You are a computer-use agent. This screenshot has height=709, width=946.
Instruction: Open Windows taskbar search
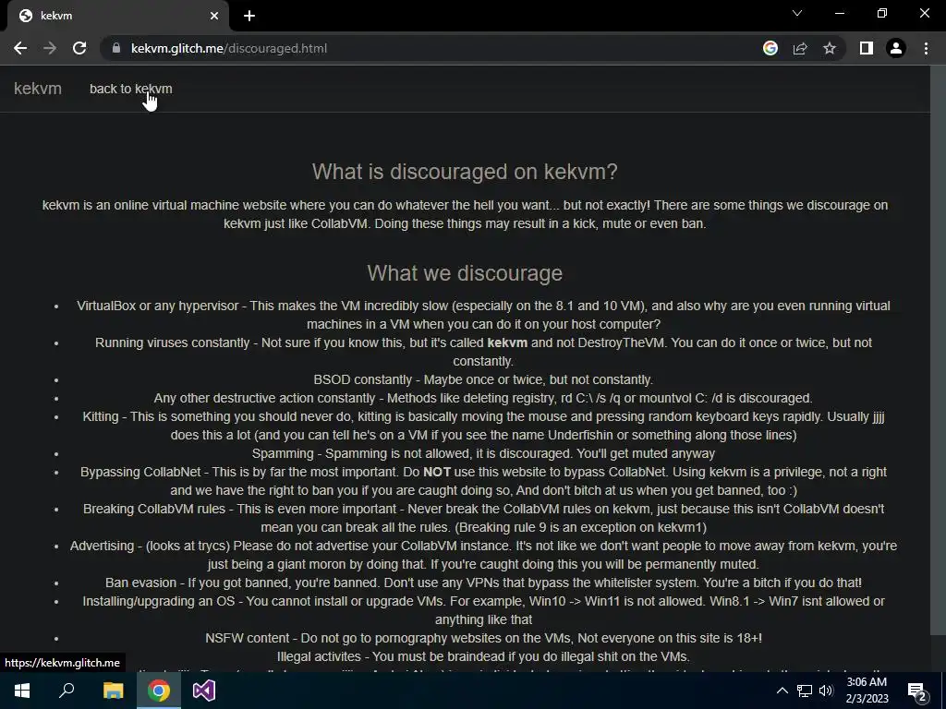(67, 691)
